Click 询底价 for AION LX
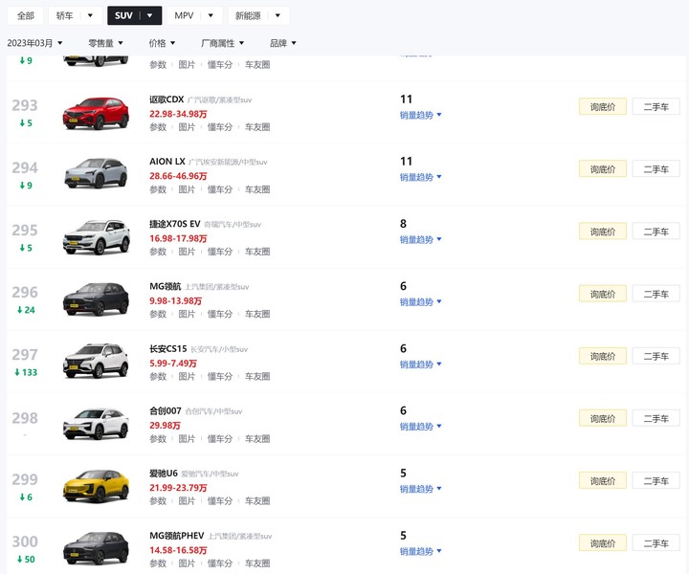This screenshot has width=689, height=574. [x=603, y=169]
